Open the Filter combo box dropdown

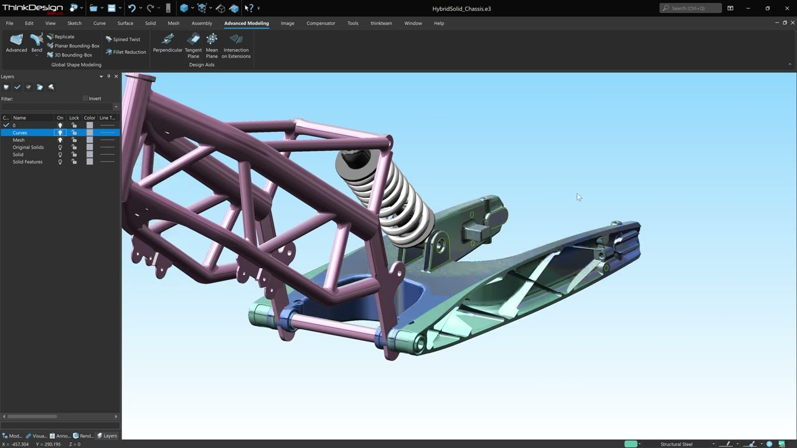coord(116,106)
